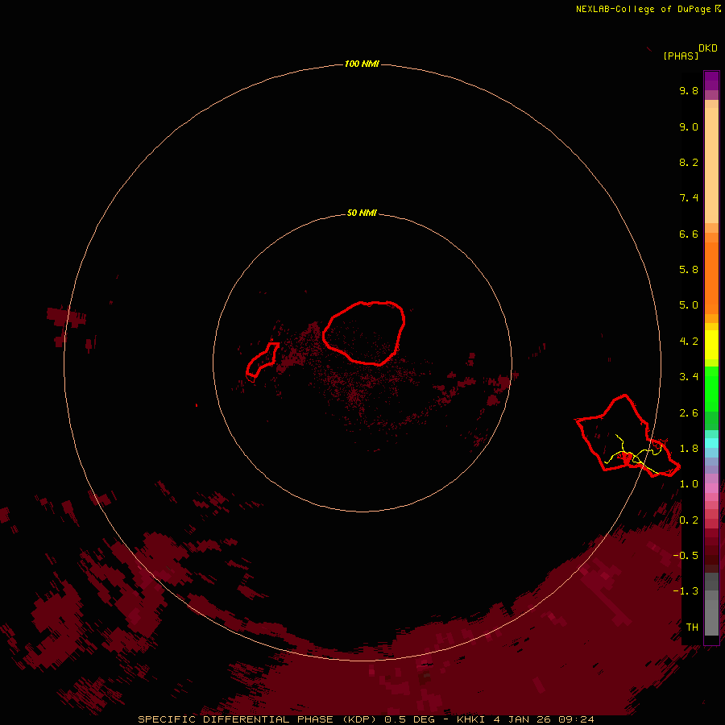Click the "[PHAS]" units label
The height and width of the screenshot is (725, 725).
tap(681, 56)
